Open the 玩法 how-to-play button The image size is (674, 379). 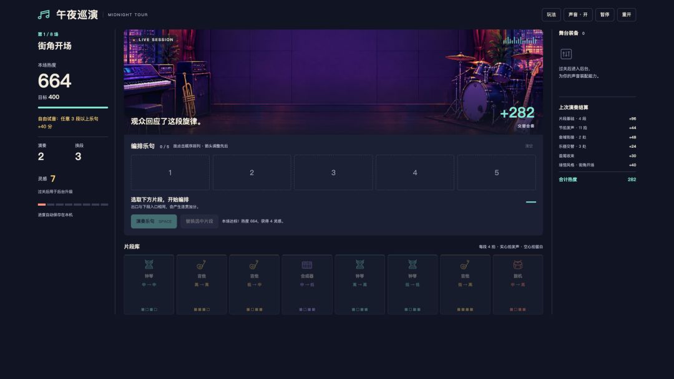tap(551, 14)
